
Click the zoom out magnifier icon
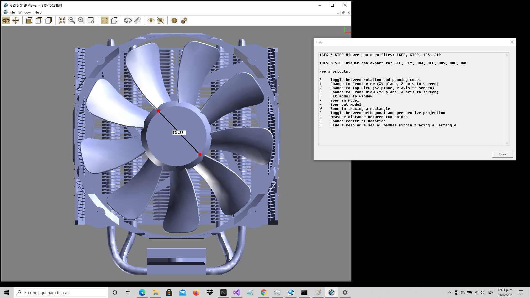(81, 20)
